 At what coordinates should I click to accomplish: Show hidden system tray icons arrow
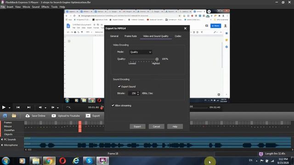[x=257, y=161]
